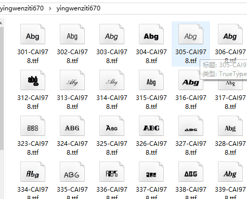Image resolution: width=247 pixels, height=199 pixels.
Task: Select the 301-CAI978.ttf font file icon
Action: tap(33, 34)
